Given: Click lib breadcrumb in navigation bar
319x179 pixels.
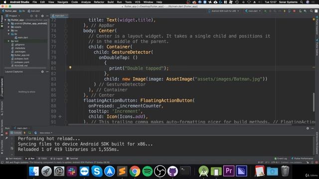Looking at the screenshot, I should pyautogui.click(x=22, y=11).
